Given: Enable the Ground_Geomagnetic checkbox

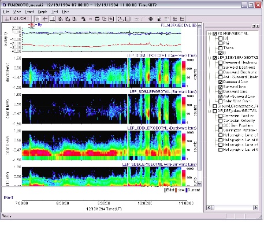Looking at the screenshot, I should 215,106.
